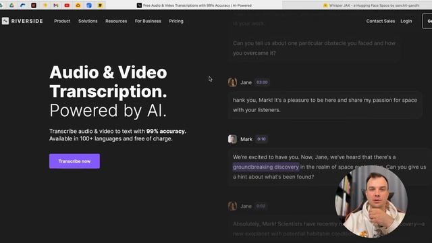
Task: Click the highlighted phrase 'groundbreaking discovery'
Action: tap(266, 167)
